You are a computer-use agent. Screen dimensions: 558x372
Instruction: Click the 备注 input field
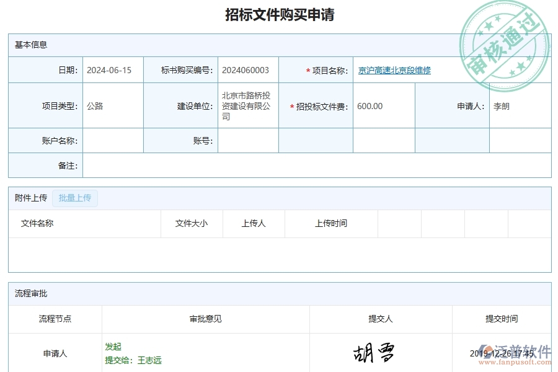(310, 166)
